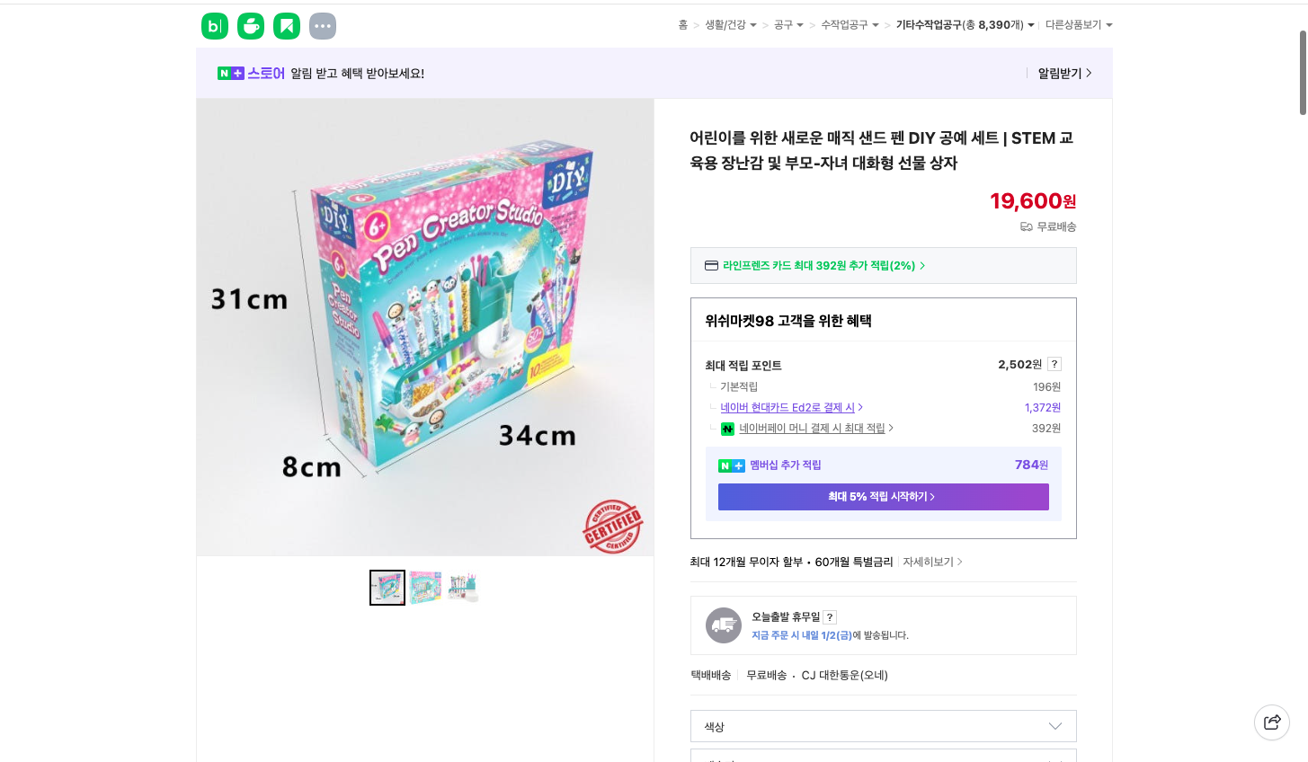Select the Keep bookmark icon
1308x762 pixels.
[x=286, y=26]
